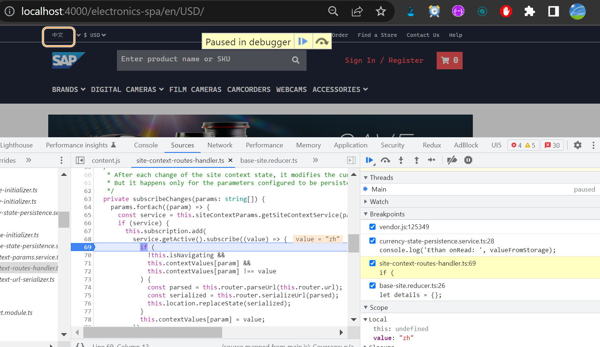Screen dimensions: 600x347
Task: Click the code editor horizontal scrollbar
Action: 153,332
